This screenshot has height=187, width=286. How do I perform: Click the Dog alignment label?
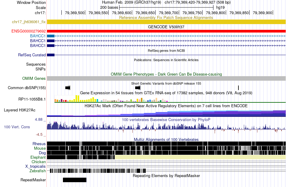click(42, 153)
